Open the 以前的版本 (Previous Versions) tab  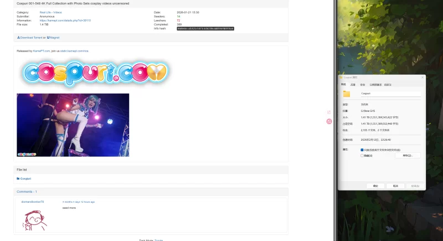(375, 85)
